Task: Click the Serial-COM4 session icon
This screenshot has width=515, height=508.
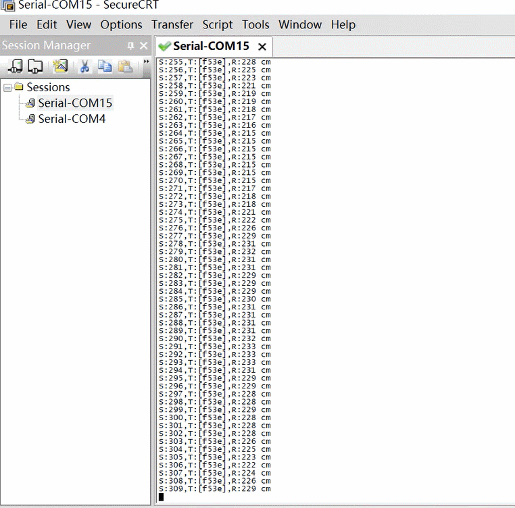Action: (x=30, y=119)
